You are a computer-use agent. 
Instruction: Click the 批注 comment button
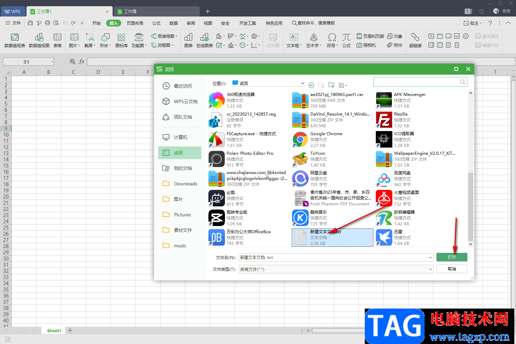click(x=473, y=23)
